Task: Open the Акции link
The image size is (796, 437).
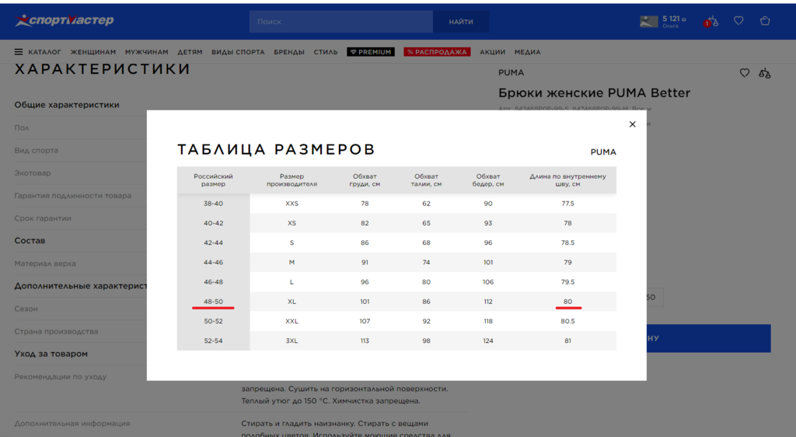Action: tap(492, 52)
